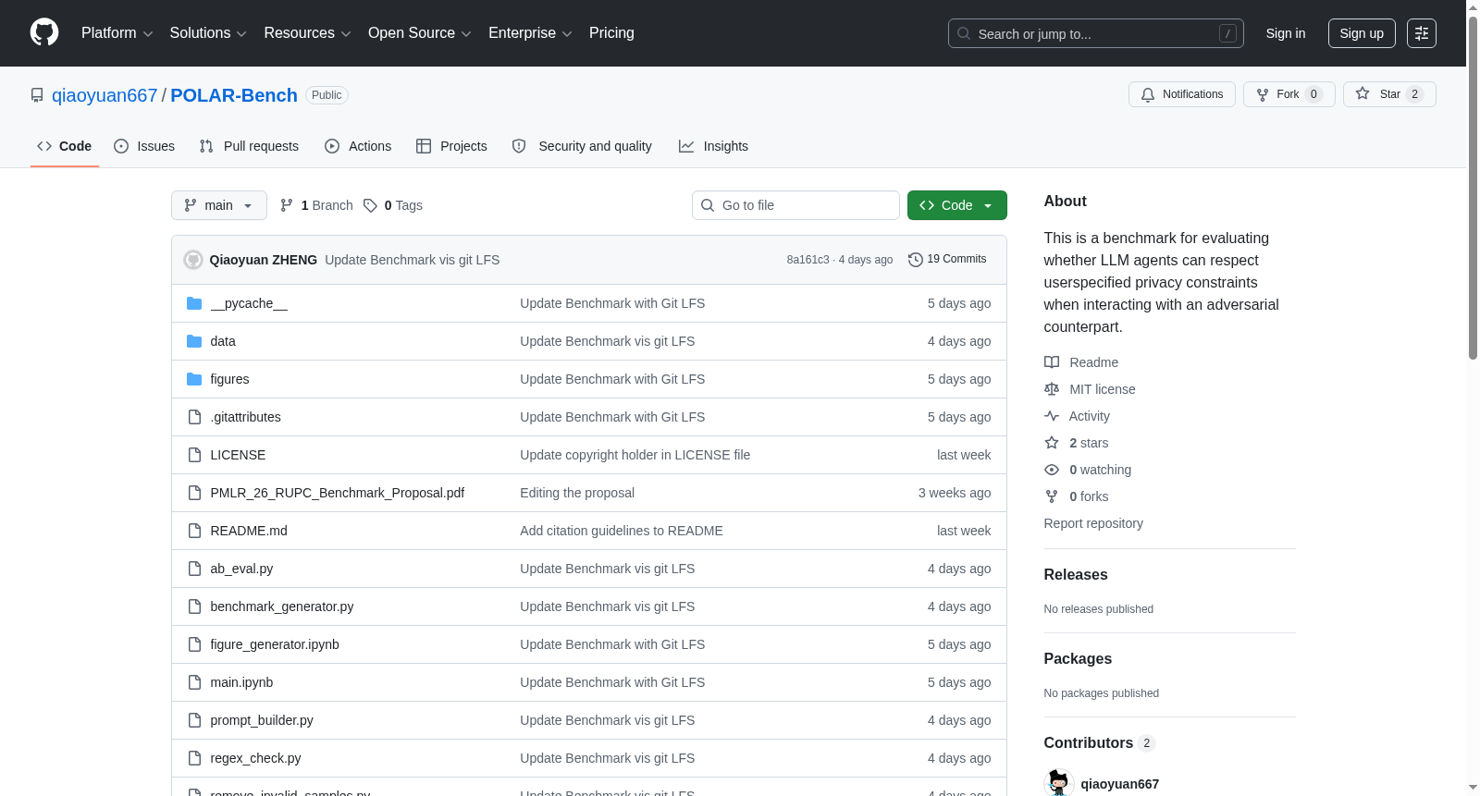Open the Contributors heading link
Screen dimensions: 1480x796
pyautogui.click(x=1100, y=742)
